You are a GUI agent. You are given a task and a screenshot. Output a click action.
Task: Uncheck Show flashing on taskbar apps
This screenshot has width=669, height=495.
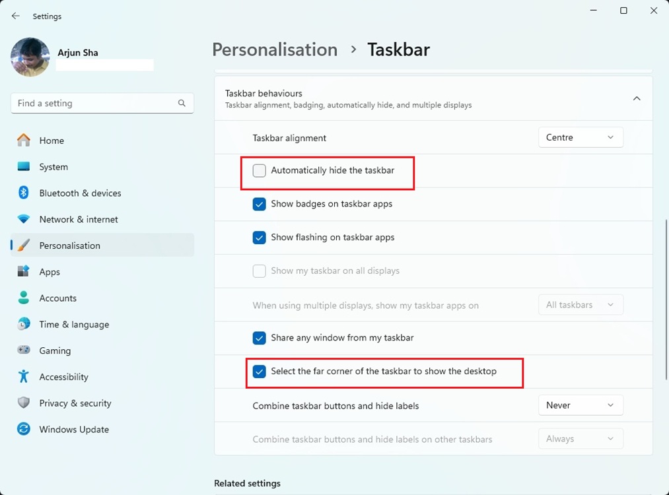point(259,238)
